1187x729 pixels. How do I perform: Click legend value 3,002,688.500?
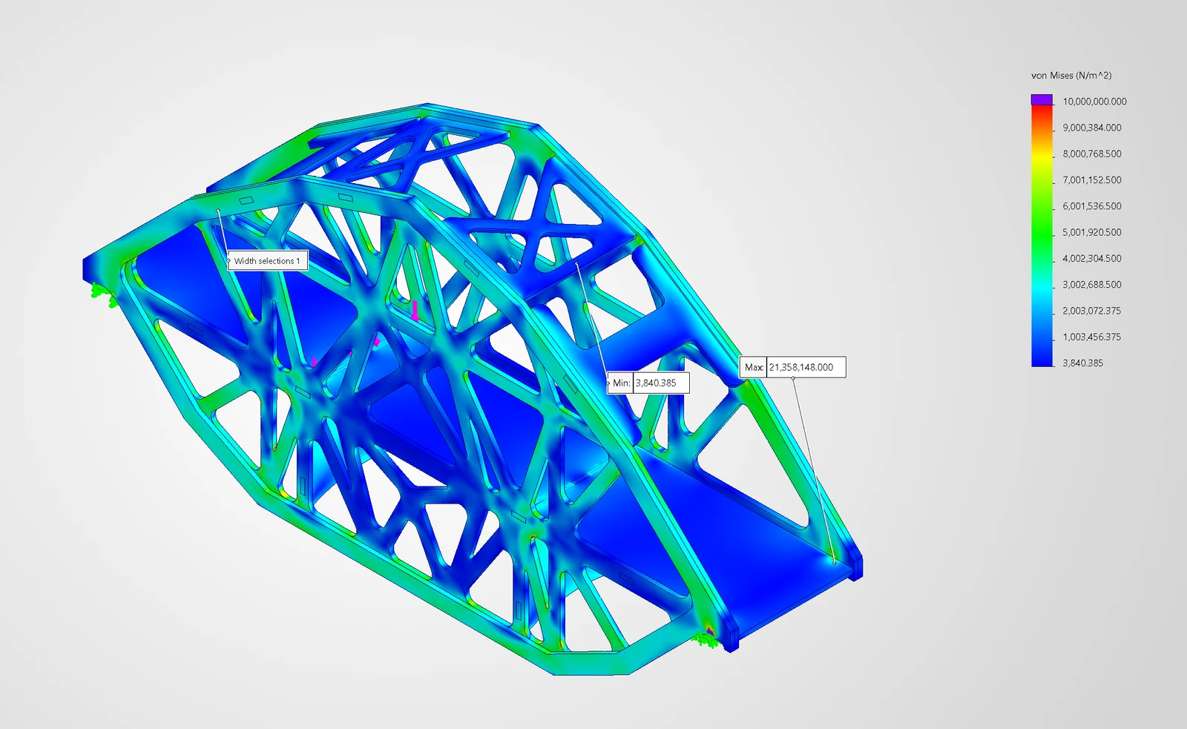tap(1092, 285)
